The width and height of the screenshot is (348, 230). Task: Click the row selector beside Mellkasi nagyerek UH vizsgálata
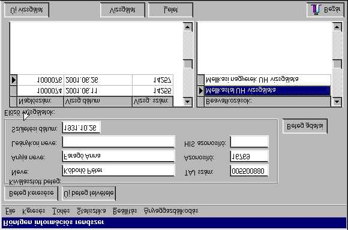(x=201, y=80)
